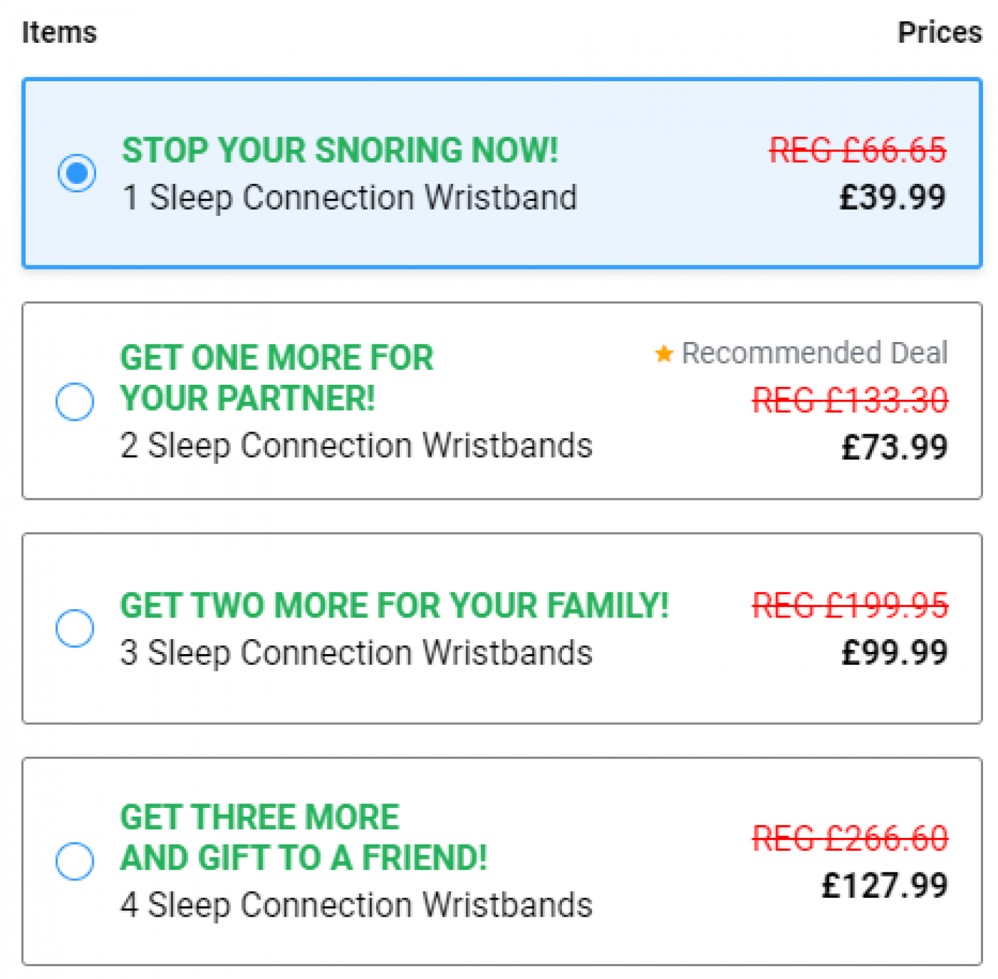Screen dimensions: 998x979
Task: Click the Recommended Deal star icon
Action: (x=663, y=354)
